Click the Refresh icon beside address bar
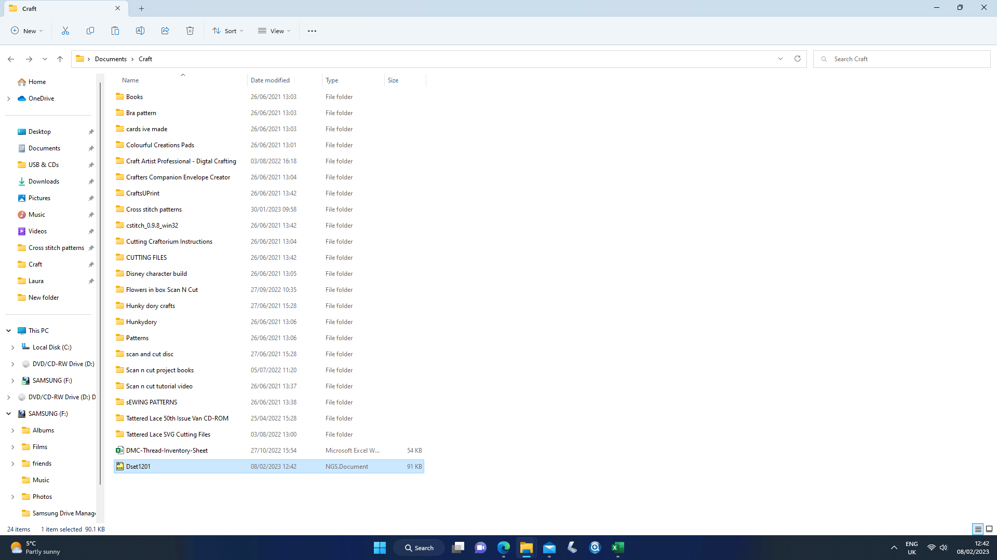This screenshot has height=560, width=997. [798, 59]
